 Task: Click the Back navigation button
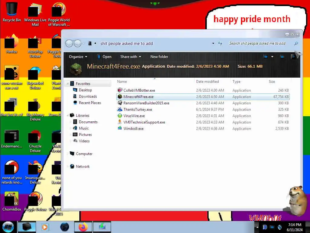point(69,43)
